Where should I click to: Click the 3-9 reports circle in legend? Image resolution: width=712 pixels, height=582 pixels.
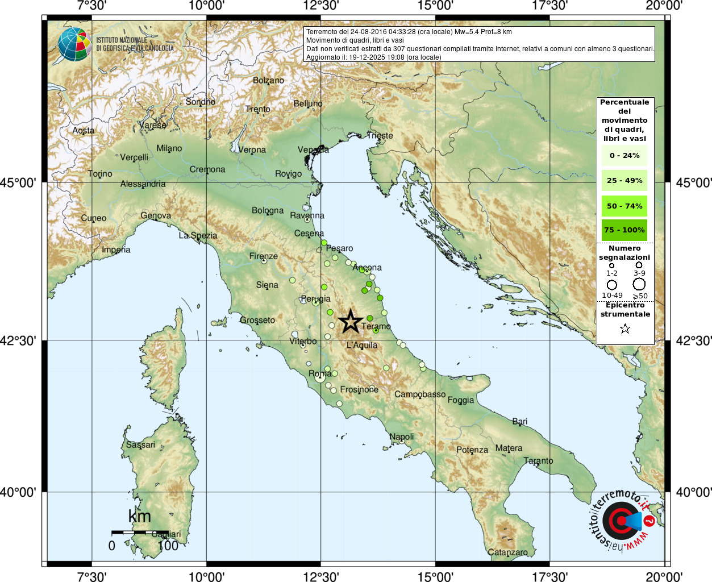coord(639,265)
